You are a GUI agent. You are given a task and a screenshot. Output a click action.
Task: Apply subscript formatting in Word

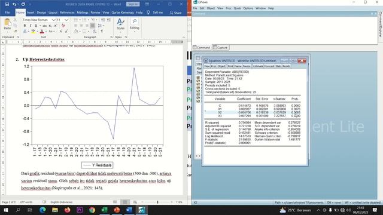50,26
